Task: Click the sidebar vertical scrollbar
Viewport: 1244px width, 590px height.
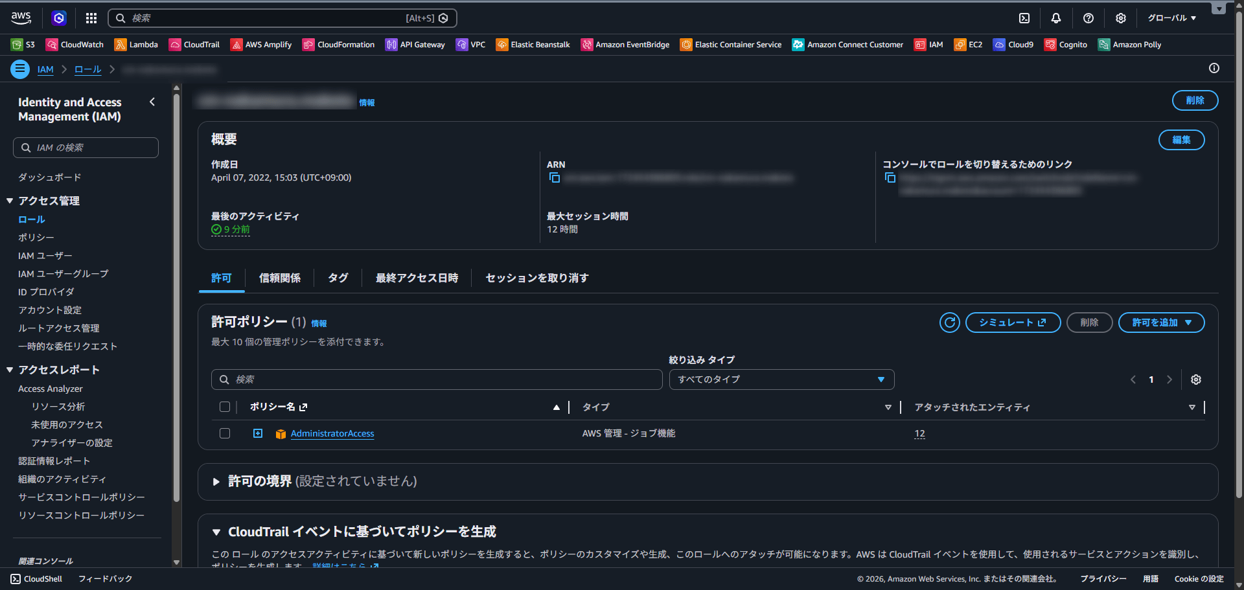Action: point(176,298)
